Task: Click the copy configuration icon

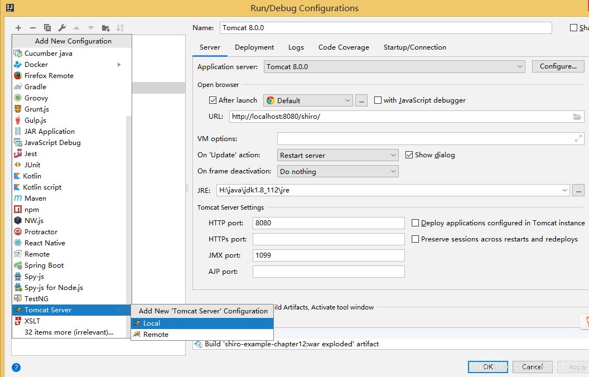Action: 47,28
